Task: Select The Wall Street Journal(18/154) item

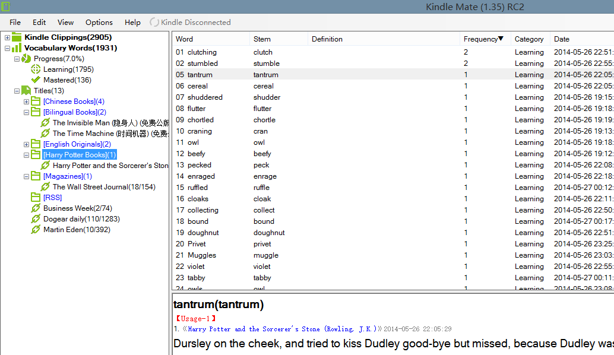Action: (104, 186)
